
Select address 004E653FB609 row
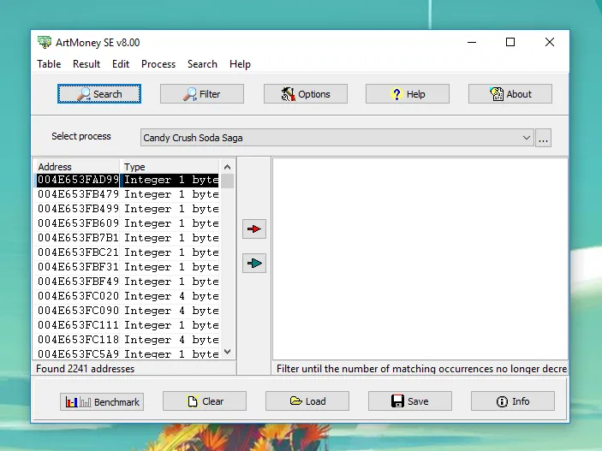[128, 223]
